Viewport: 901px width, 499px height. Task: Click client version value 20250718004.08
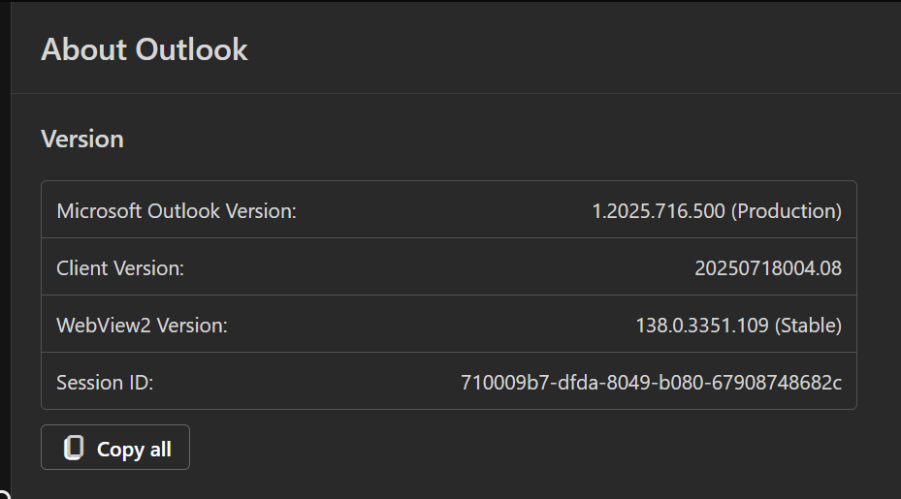(x=767, y=267)
